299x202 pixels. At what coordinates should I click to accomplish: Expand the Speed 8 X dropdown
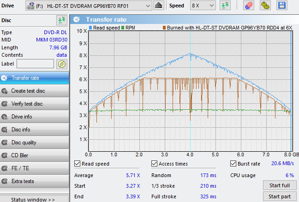pyautogui.click(x=210, y=5)
